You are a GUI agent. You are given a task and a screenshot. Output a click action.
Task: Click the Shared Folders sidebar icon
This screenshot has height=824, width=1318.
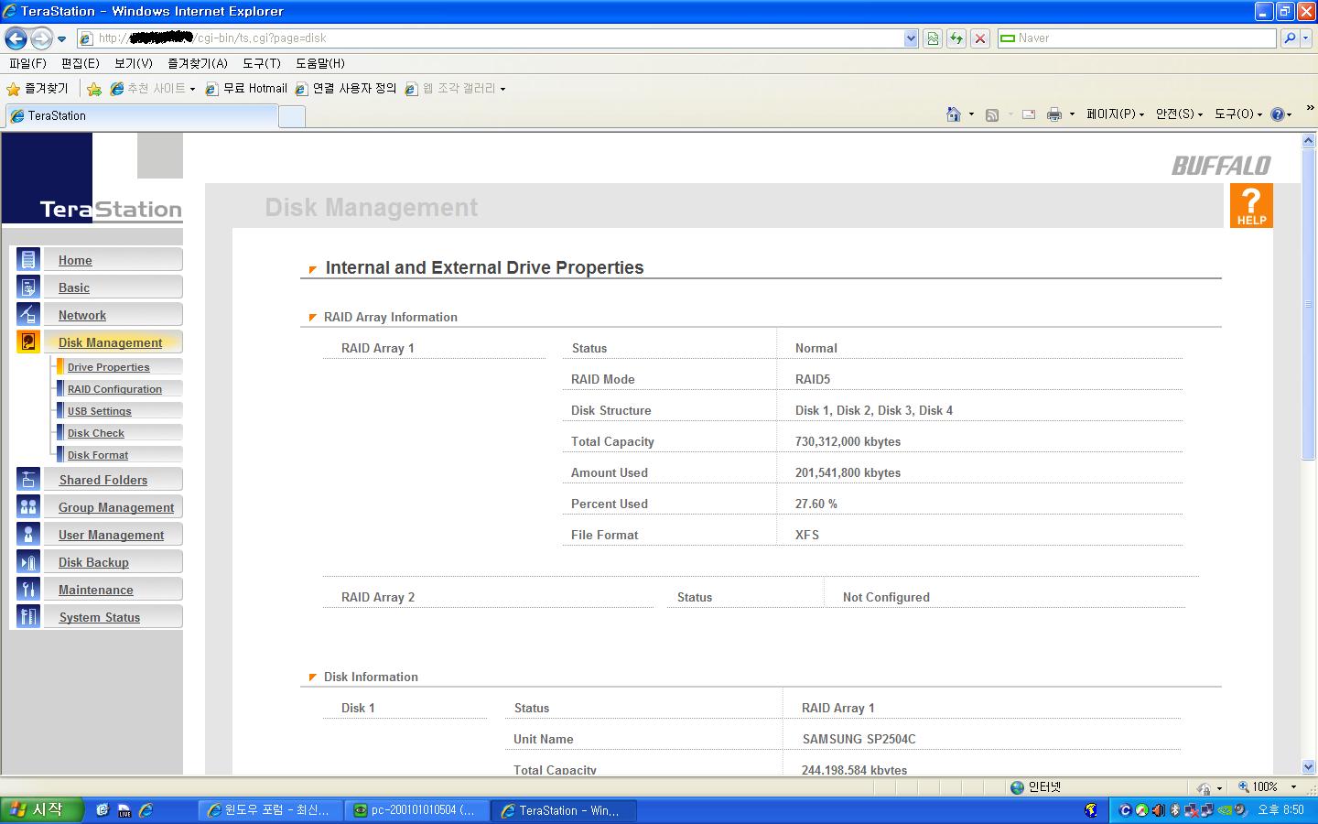click(28, 479)
